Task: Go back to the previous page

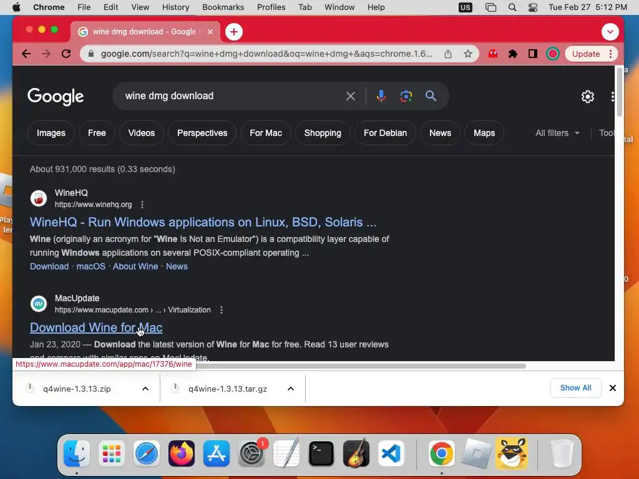Action: [26, 54]
